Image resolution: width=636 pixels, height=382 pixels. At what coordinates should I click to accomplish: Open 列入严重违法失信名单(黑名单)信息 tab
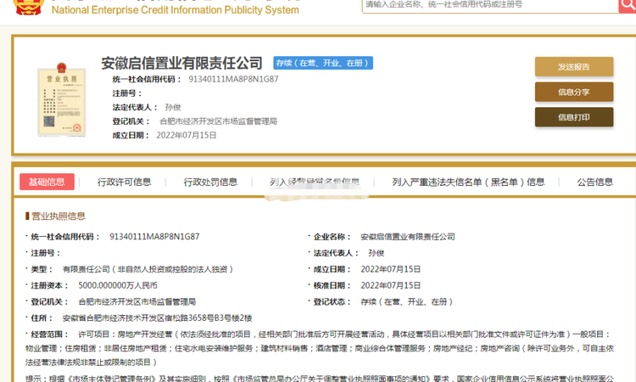tap(468, 182)
